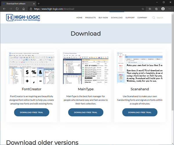Screen dimensions: 174x145
Task: Maximize the browser window
Action: (164, 2)
